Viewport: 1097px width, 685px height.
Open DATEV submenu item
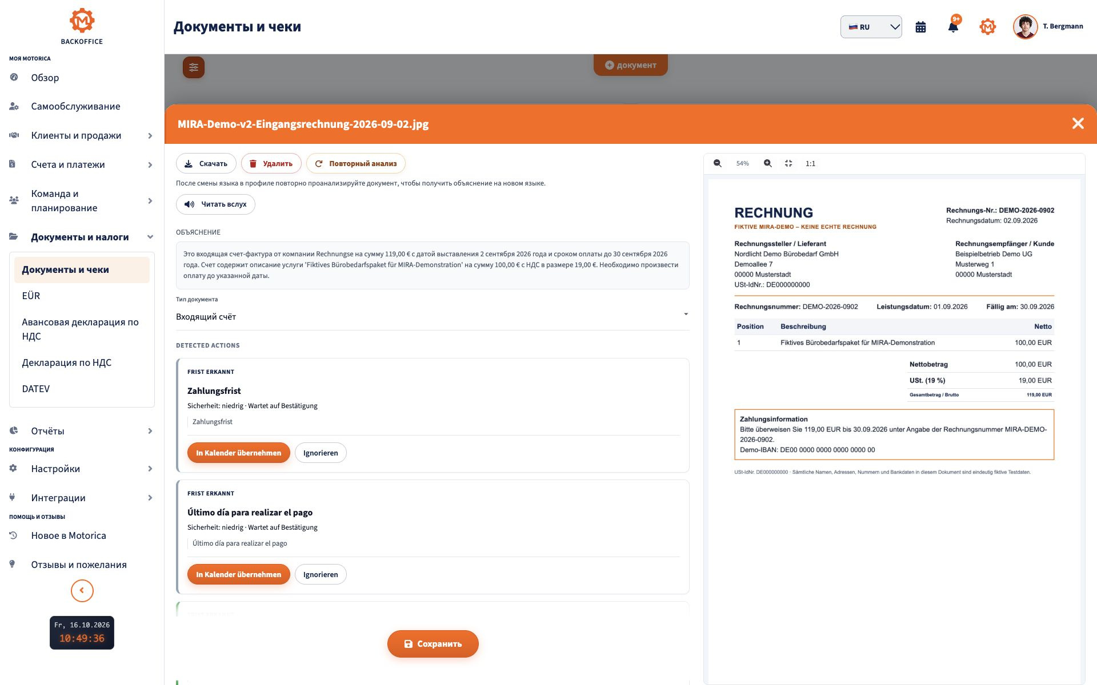pos(82,389)
